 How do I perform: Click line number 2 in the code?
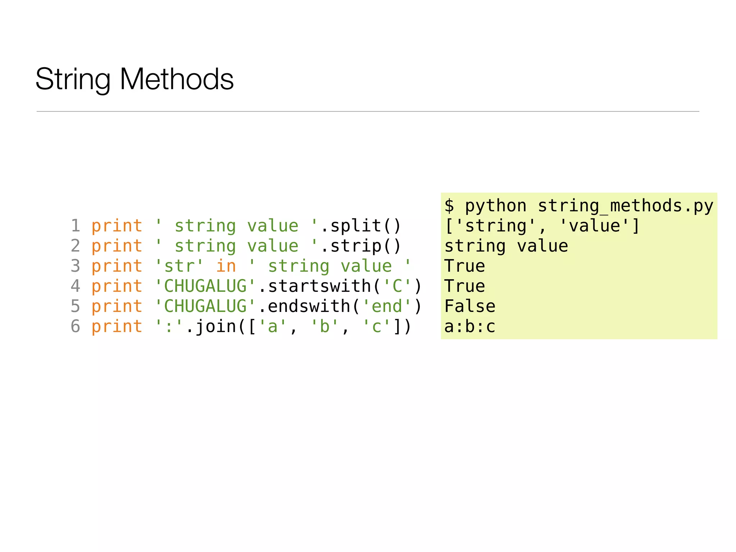point(75,246)
